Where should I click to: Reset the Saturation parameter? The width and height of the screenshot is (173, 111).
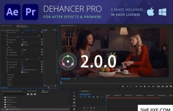click(x=42, y=67)
